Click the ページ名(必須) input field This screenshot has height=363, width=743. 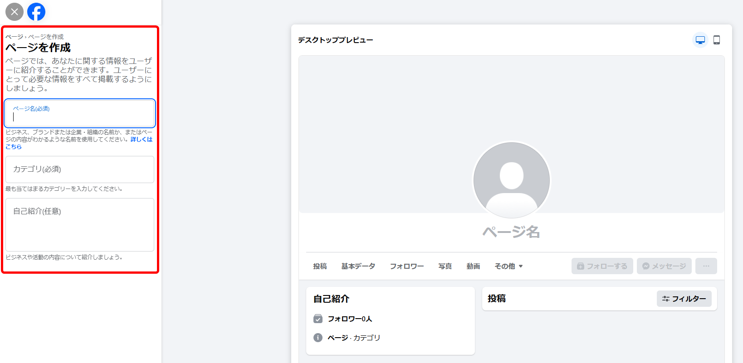click(80, 113)
